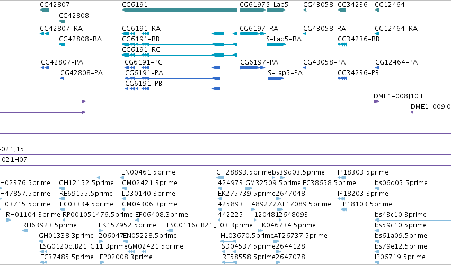
Task: Click the CG42808-RA transcript label
Action: (x=80, y=39)
